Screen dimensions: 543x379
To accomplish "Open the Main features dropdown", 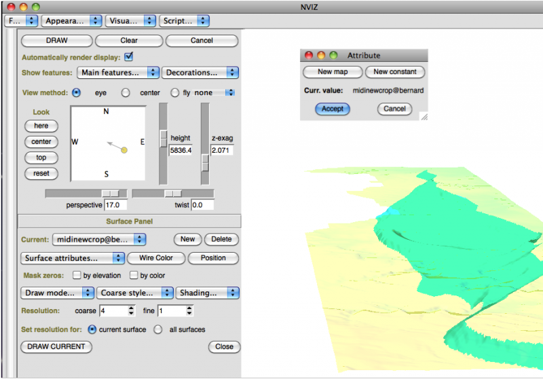I will [118, 72].
